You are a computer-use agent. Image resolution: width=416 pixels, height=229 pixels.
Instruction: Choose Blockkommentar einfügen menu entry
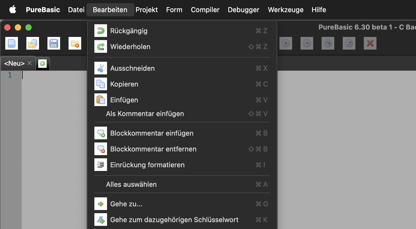(x=182, y=133)
